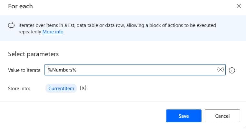Click the loop icon in description banner
The width and height of the screenshot is (246, 129).
(11, 25)
